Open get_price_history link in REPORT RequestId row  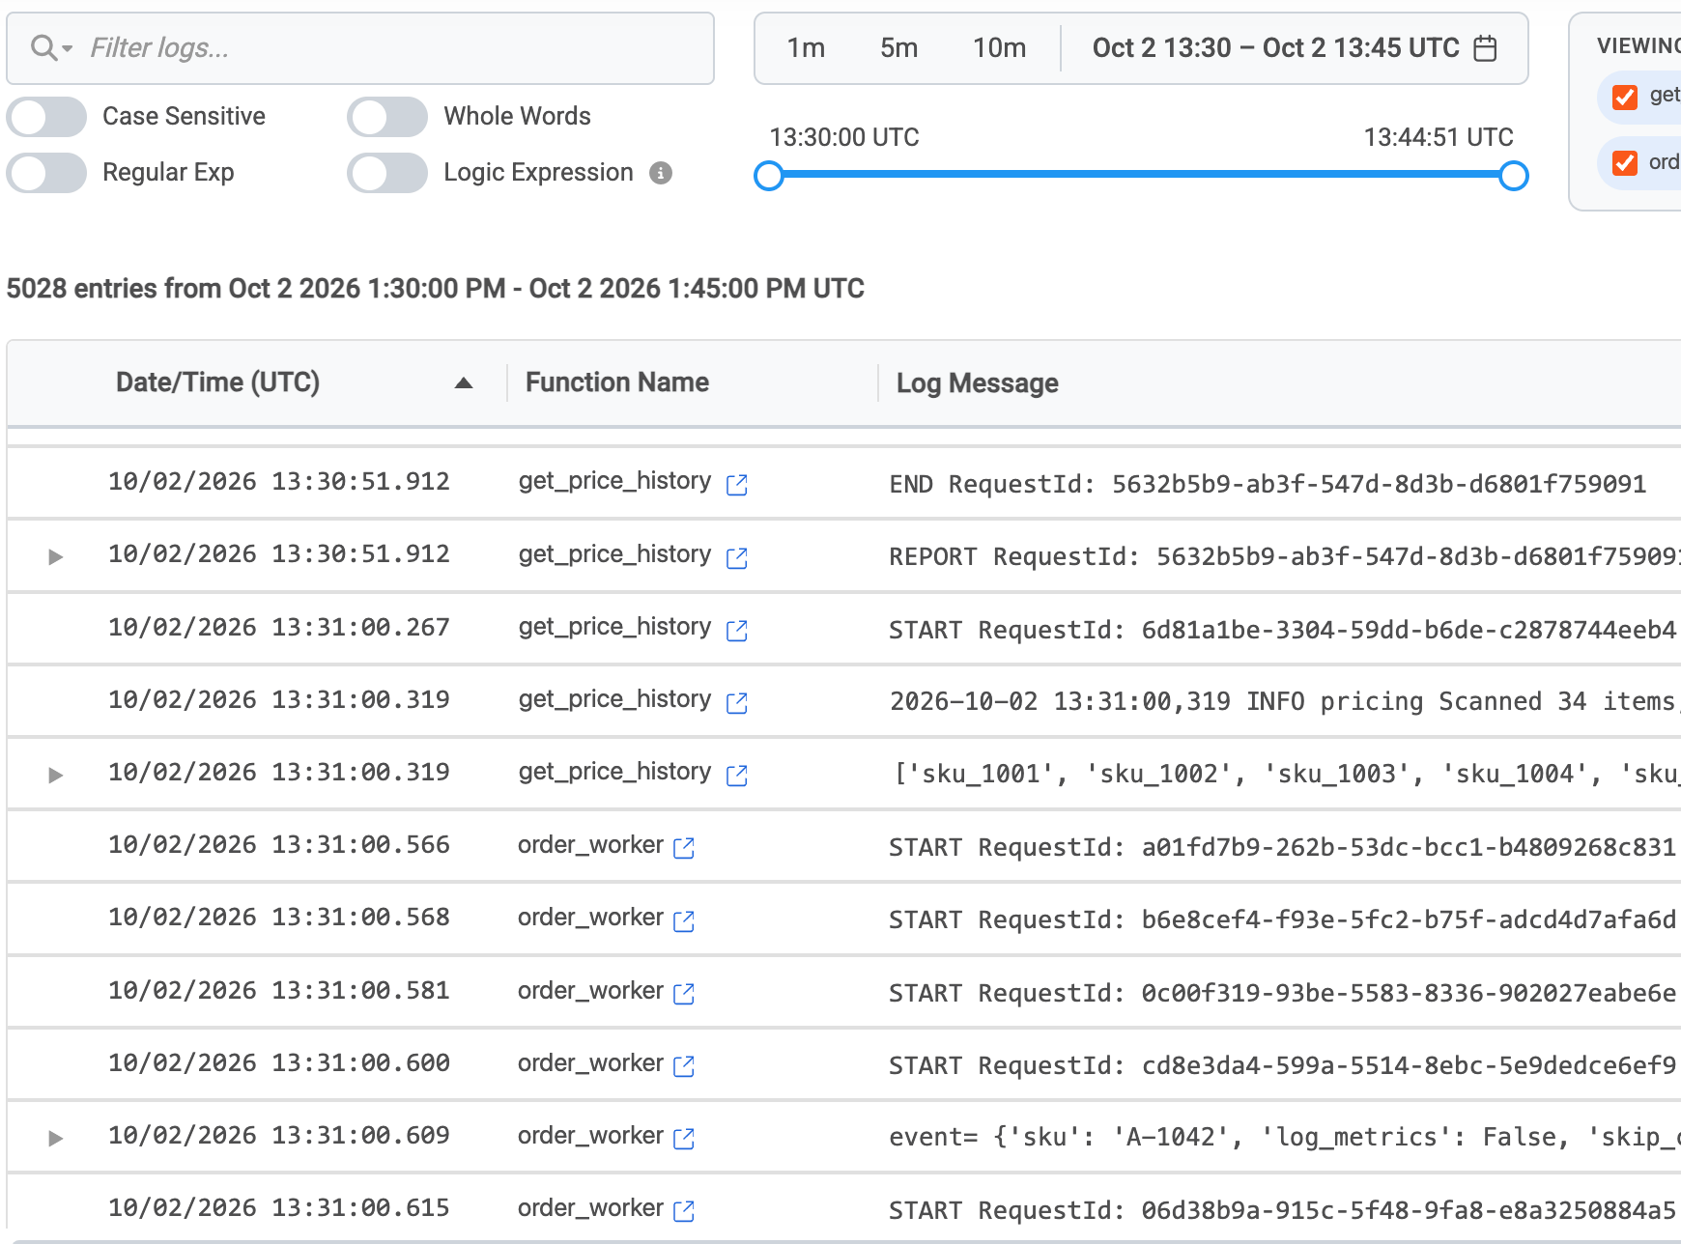736,557
